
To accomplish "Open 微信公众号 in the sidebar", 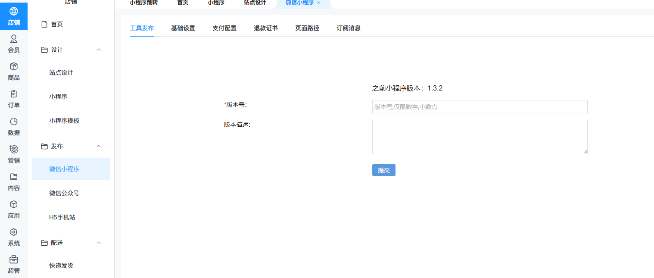I will (x=64, y=193).
